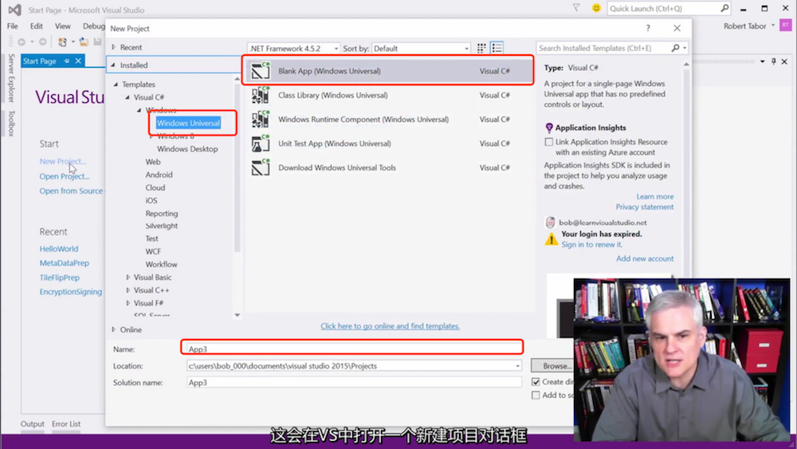Viewport: 797px width, 449px height.
Task: Close the Start Page tab
Action: (78, 61)
